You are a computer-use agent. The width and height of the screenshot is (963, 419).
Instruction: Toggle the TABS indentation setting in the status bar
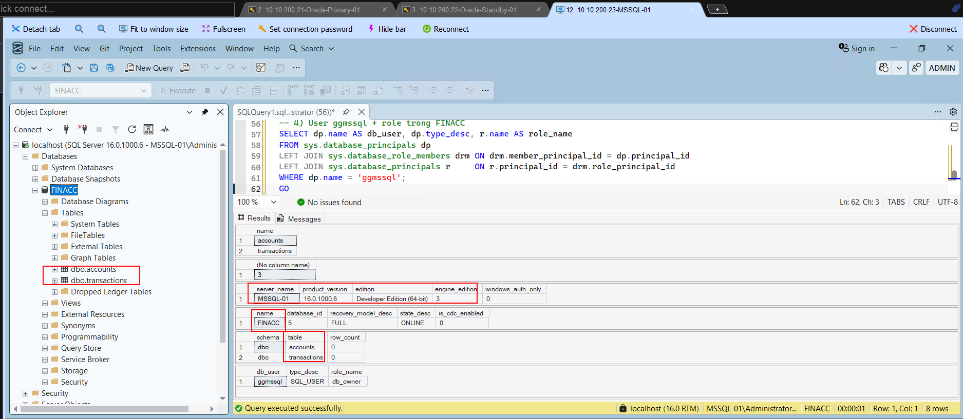(x=896, y=202)
